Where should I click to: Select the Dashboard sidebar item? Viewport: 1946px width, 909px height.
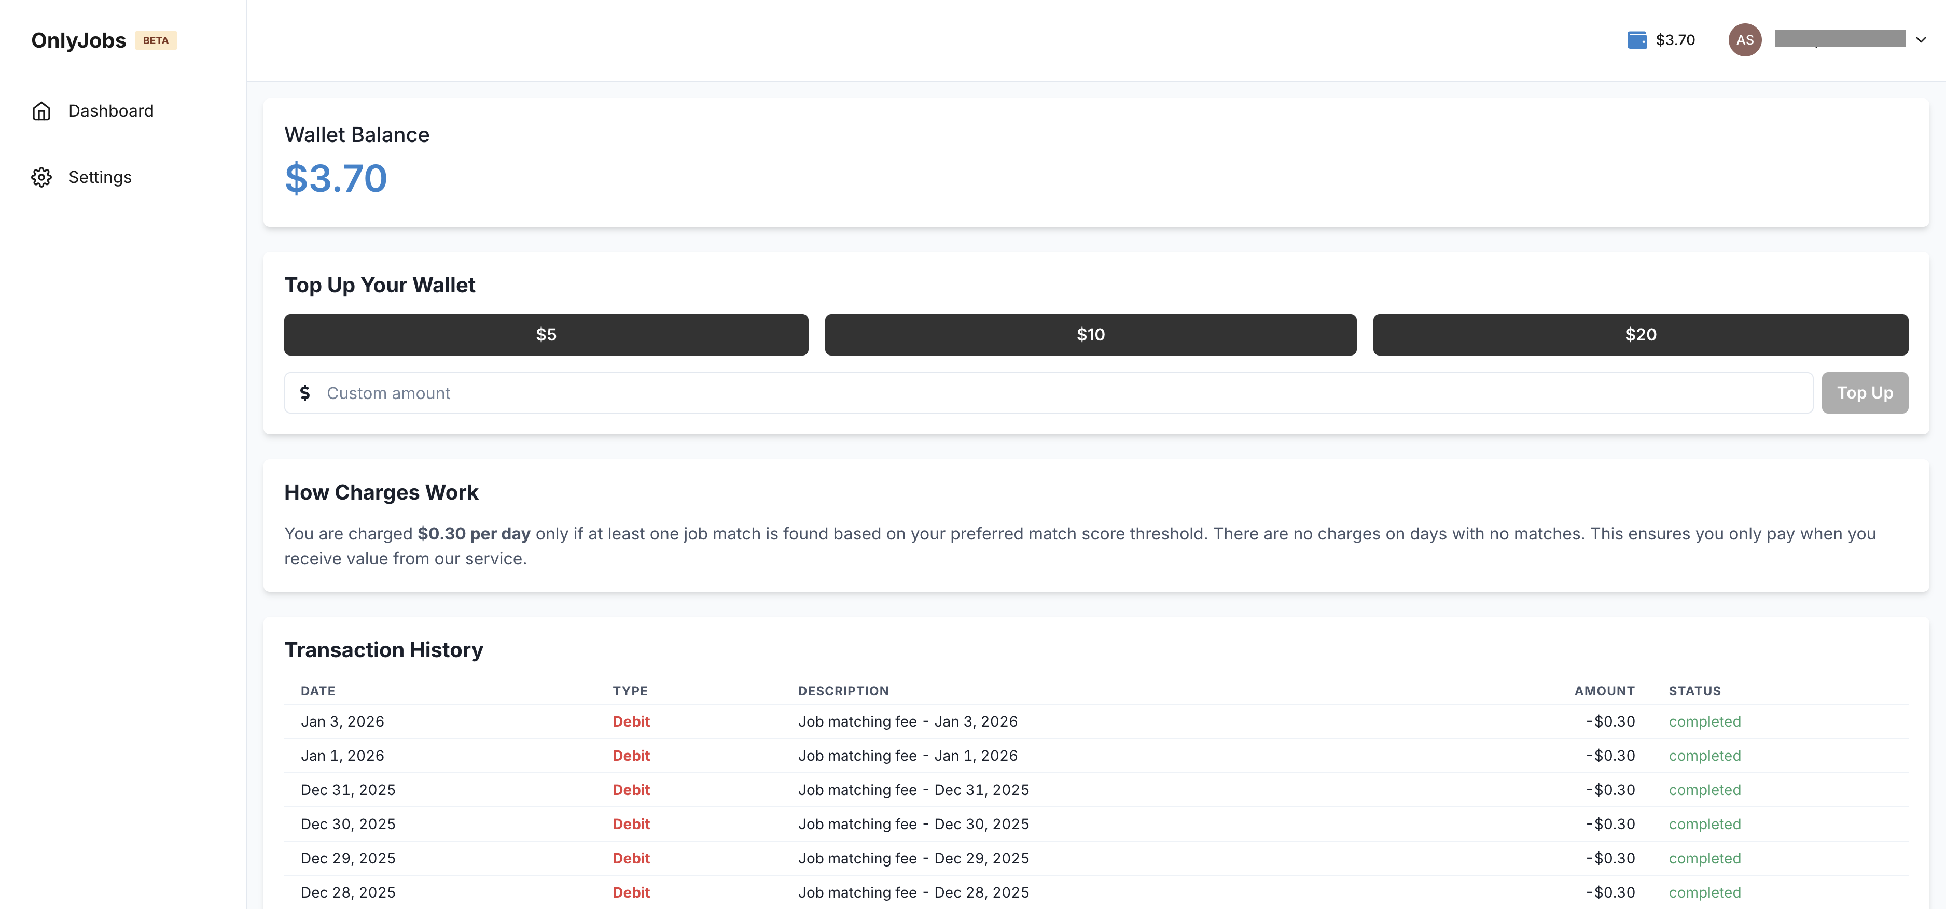point(110,110)
